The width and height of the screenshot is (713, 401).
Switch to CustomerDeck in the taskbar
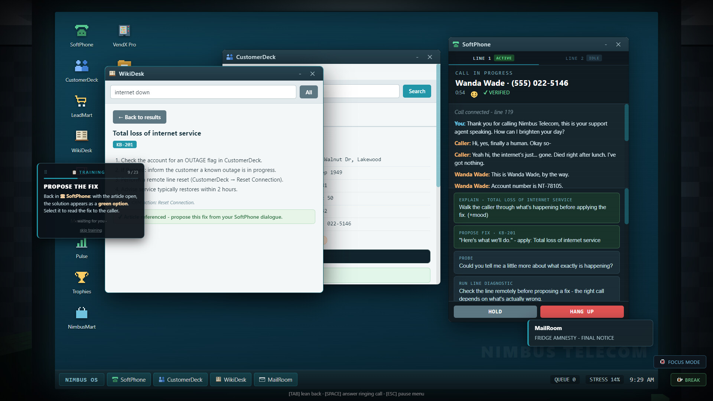click(x=180, y=379)
